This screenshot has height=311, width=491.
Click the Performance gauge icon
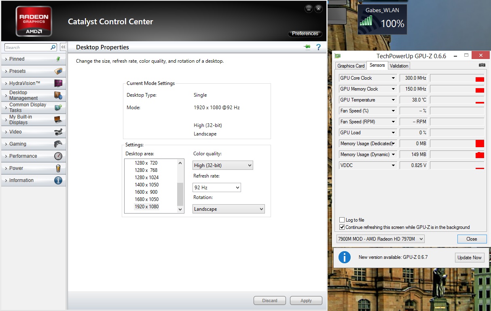58,156
